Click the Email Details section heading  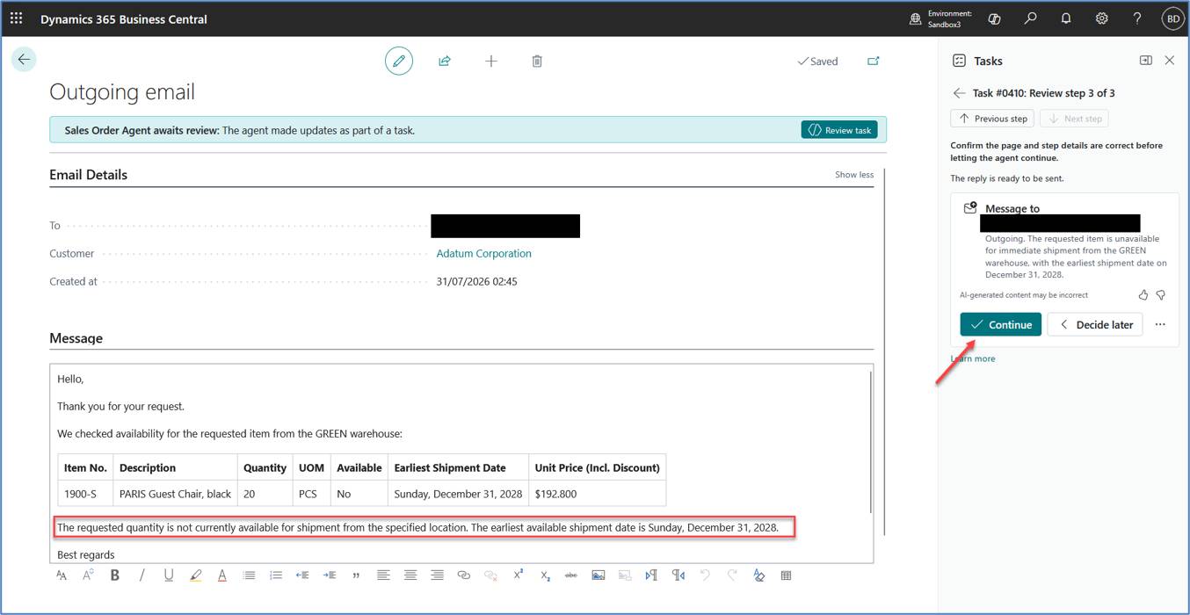(x=89, y=175)
